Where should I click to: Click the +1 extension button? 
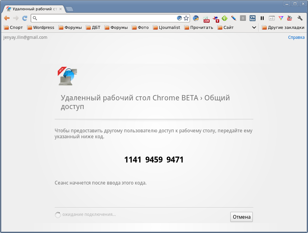(271, 18)
